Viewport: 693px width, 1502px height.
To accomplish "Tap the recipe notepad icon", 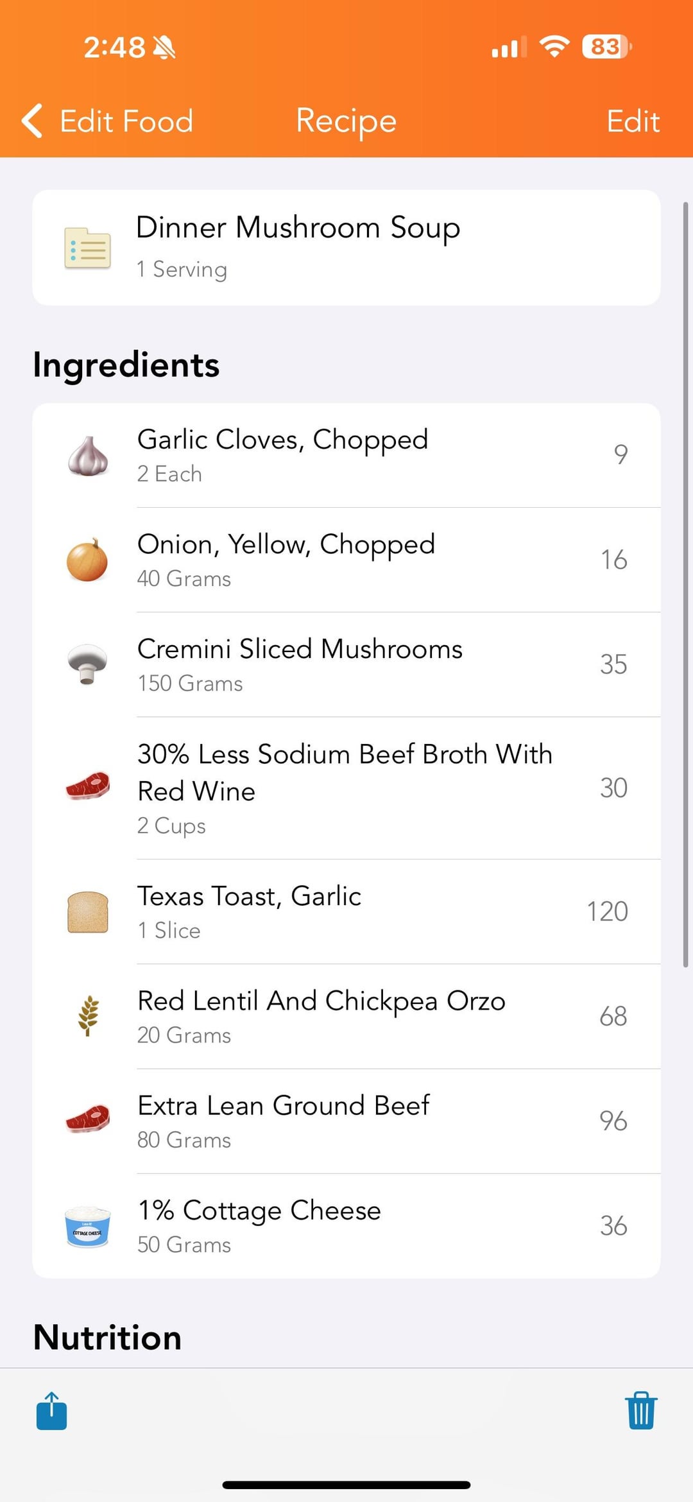I will [x=88, y=248].
